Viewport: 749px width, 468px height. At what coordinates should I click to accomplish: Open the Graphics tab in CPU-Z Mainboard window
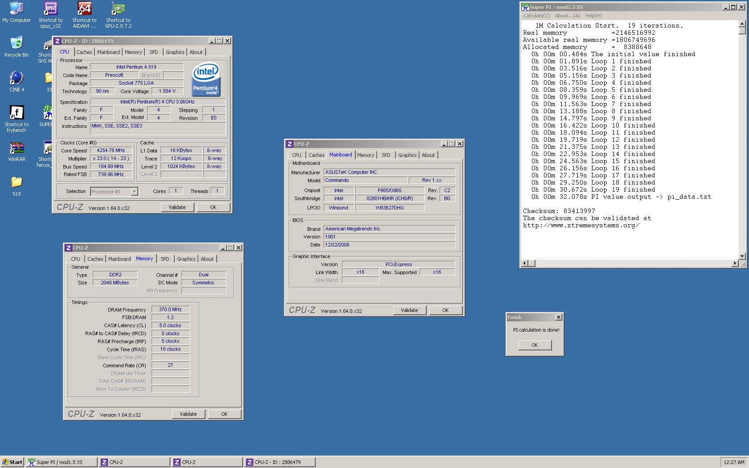coord(407,155)
